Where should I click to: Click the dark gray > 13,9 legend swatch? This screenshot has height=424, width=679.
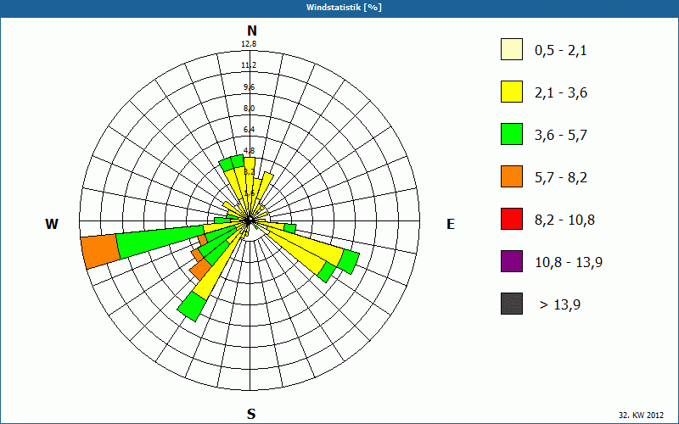point(512,304)
